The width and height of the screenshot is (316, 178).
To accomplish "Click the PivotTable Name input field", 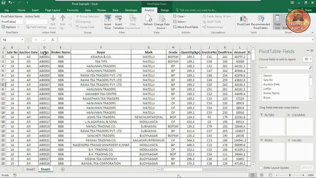I will pyautogui.click(x=12, y=22).
